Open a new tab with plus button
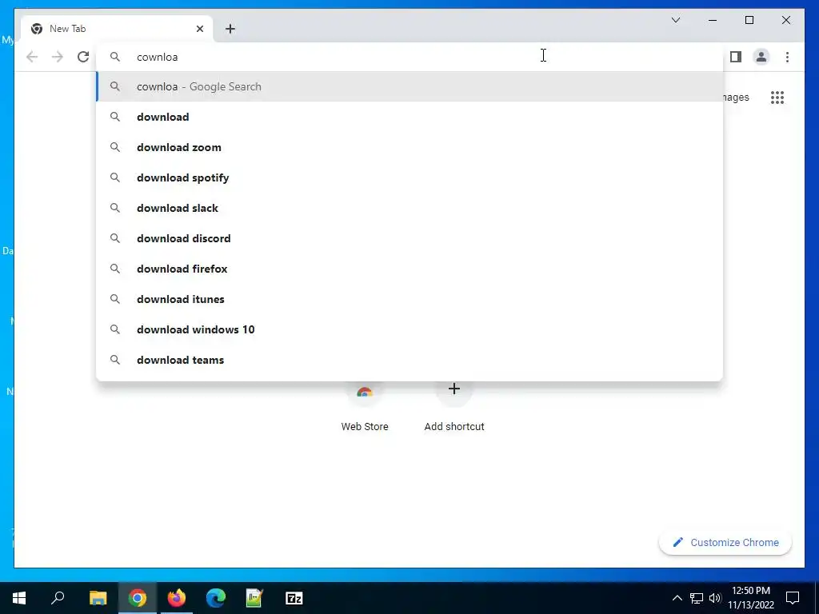Screen dimensions: 819x614 230,29
